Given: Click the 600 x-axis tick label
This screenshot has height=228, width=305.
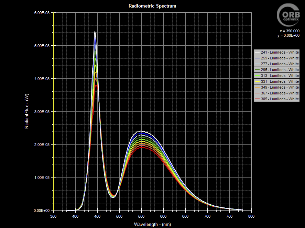Looking at the screenshot, I should pyautogui.click(x=163, y=216).
